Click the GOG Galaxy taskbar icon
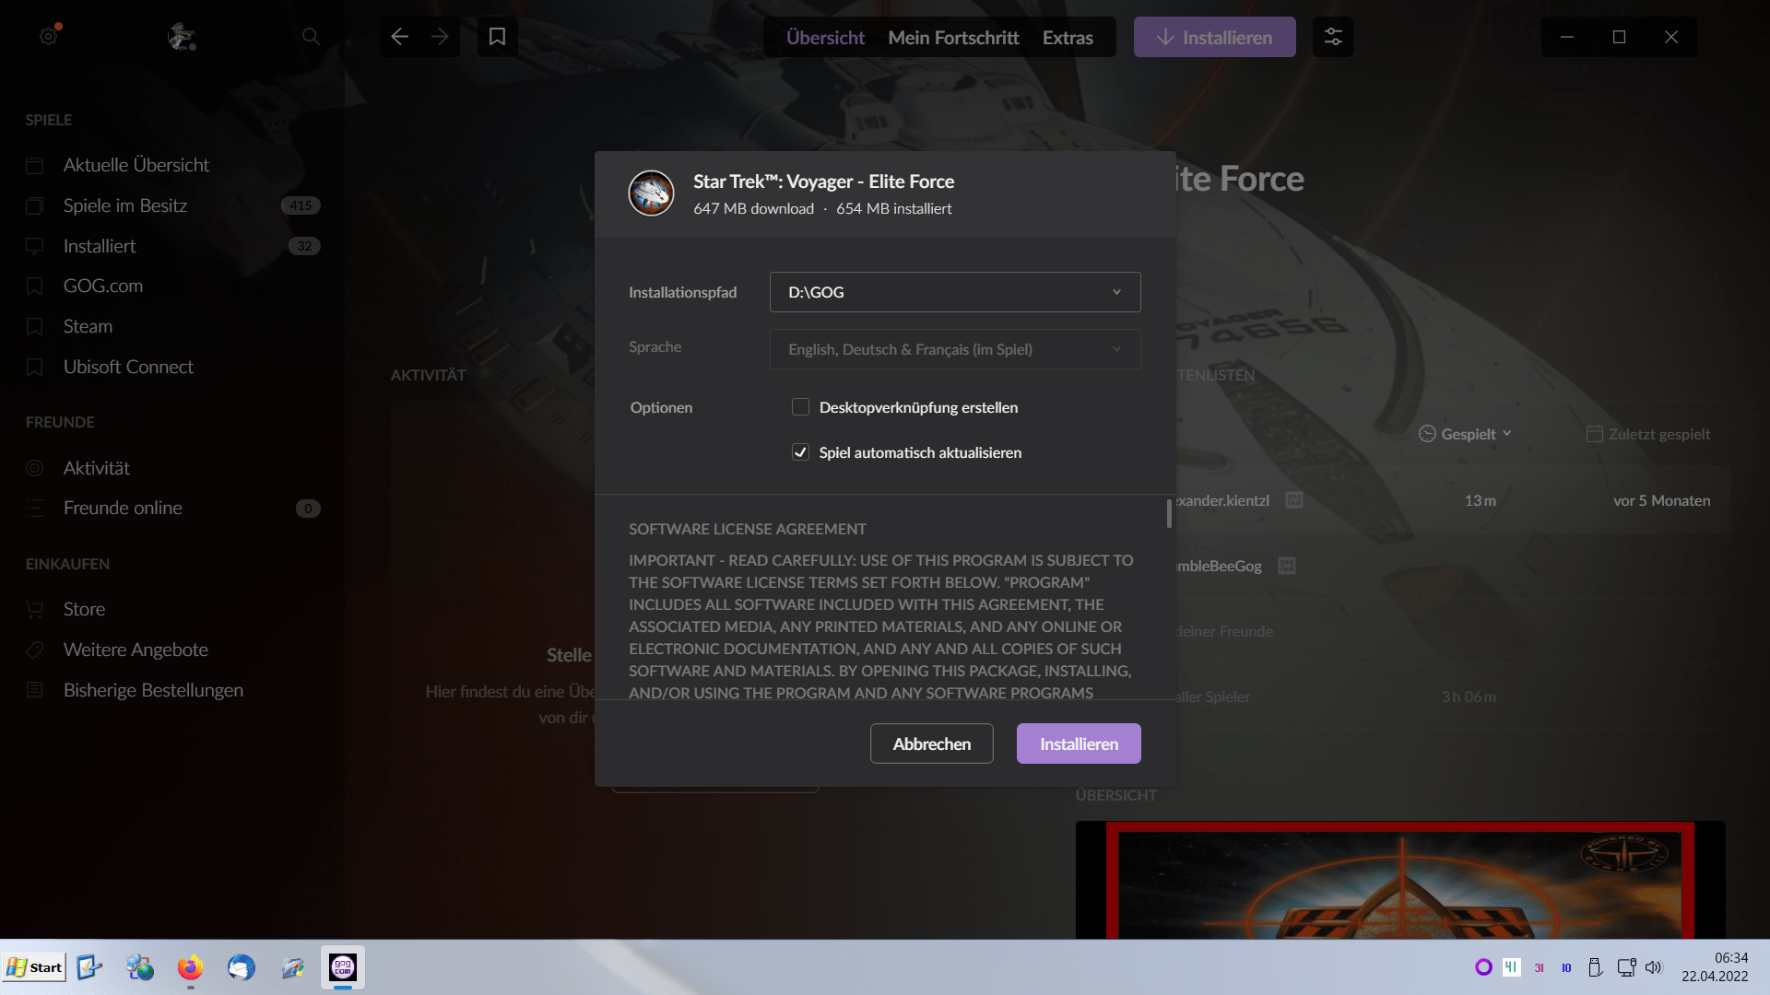This screenshot has width=1770, height=995. click(x=343, y=967)
